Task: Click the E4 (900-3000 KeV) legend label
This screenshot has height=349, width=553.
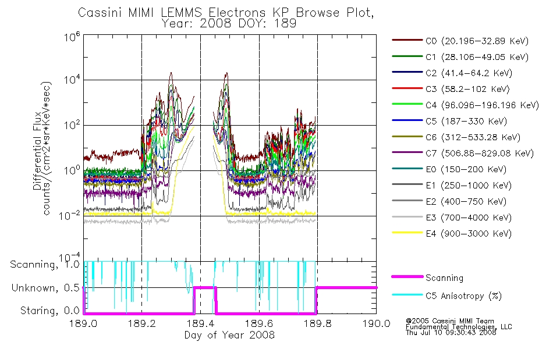Action: coord(469,234)
